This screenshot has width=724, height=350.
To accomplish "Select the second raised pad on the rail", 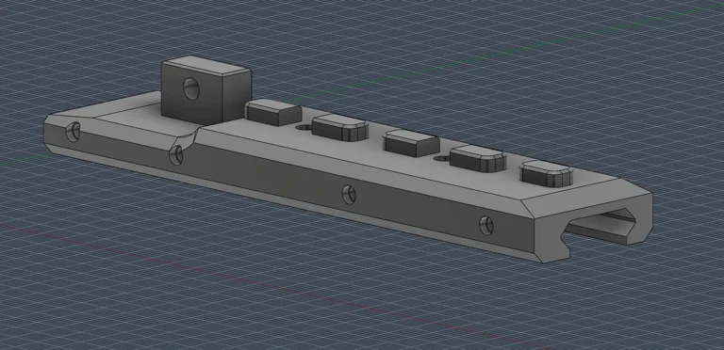I will click(340, 127).
